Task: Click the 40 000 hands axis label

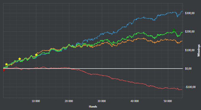Action: pyautogui.click(x=135, y=101)
